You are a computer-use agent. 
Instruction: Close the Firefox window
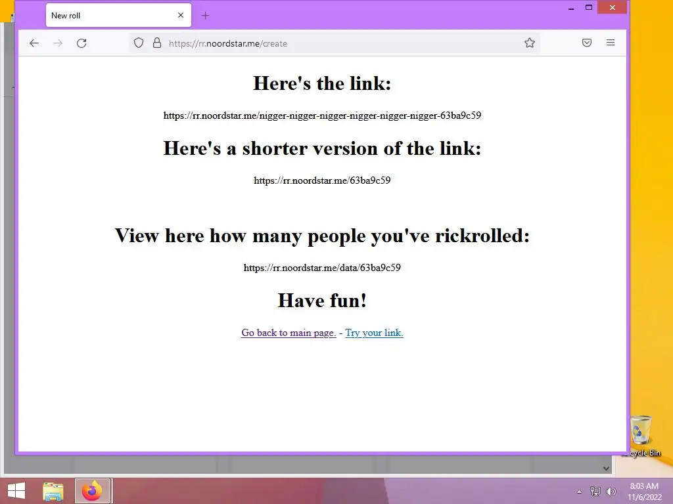[613, 8]
